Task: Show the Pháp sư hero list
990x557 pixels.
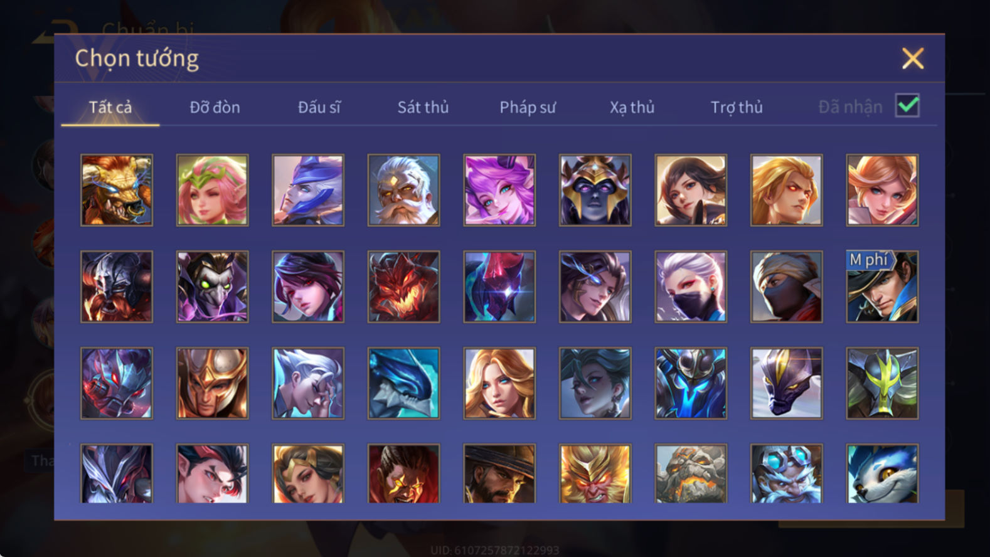Action: point(528,107)
